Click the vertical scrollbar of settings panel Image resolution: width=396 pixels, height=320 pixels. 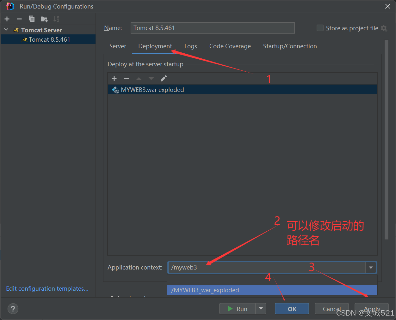click(386, 139)
